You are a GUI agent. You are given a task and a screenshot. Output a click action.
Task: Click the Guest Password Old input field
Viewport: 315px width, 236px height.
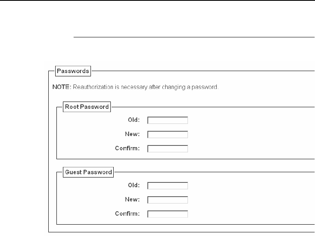pyautogui.click(x=168, y=186)
